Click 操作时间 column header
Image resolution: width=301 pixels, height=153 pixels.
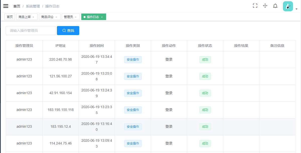97,46
